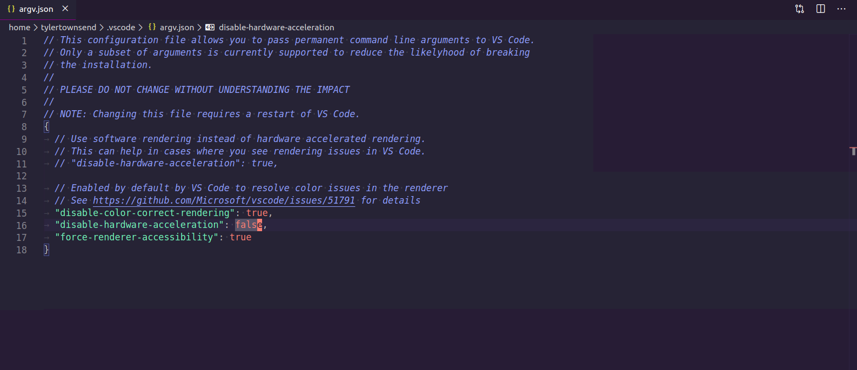
Task: Switch to the argv.json tab
Action: click(x=36, y=9)
